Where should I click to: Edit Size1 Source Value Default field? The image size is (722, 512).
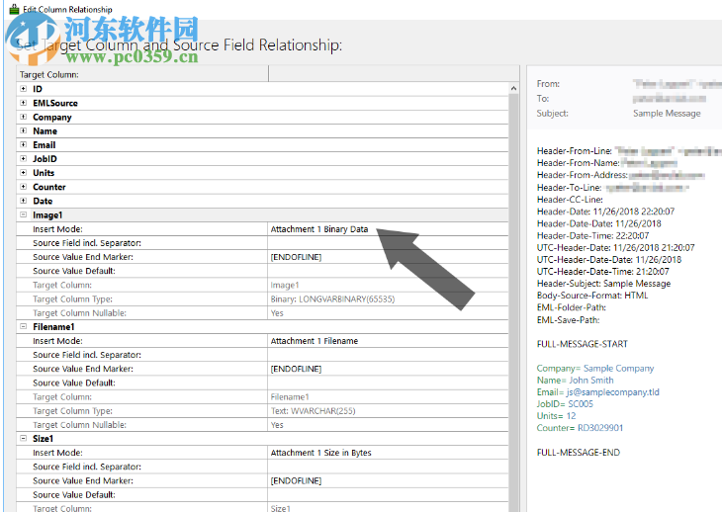tap(388, 494)
